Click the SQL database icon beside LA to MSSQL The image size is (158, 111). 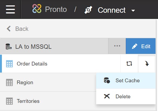[8, 47]
